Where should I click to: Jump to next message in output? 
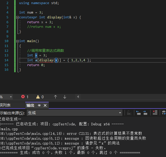pos(145,113)
